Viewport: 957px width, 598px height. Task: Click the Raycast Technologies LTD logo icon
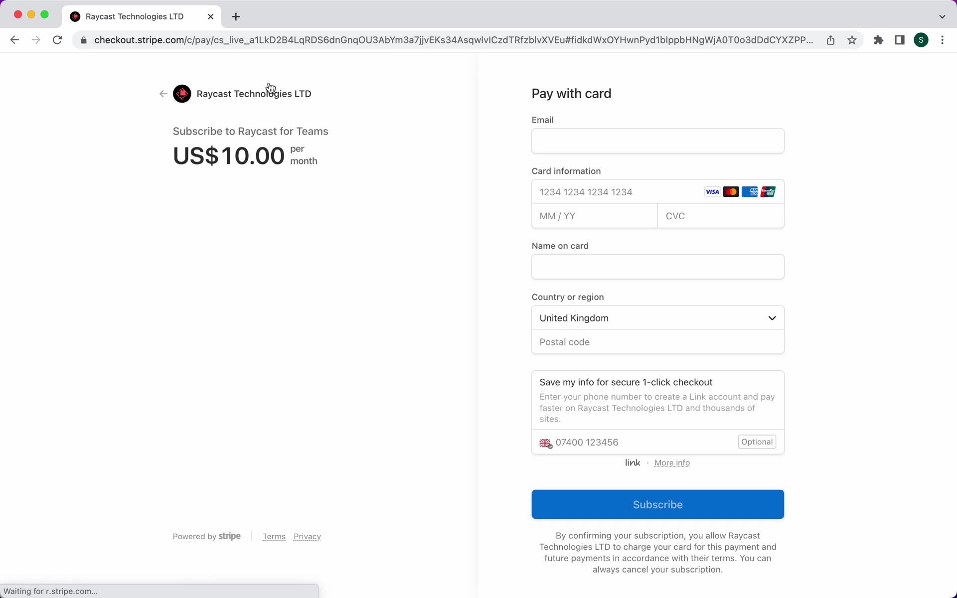coord(182,94)
